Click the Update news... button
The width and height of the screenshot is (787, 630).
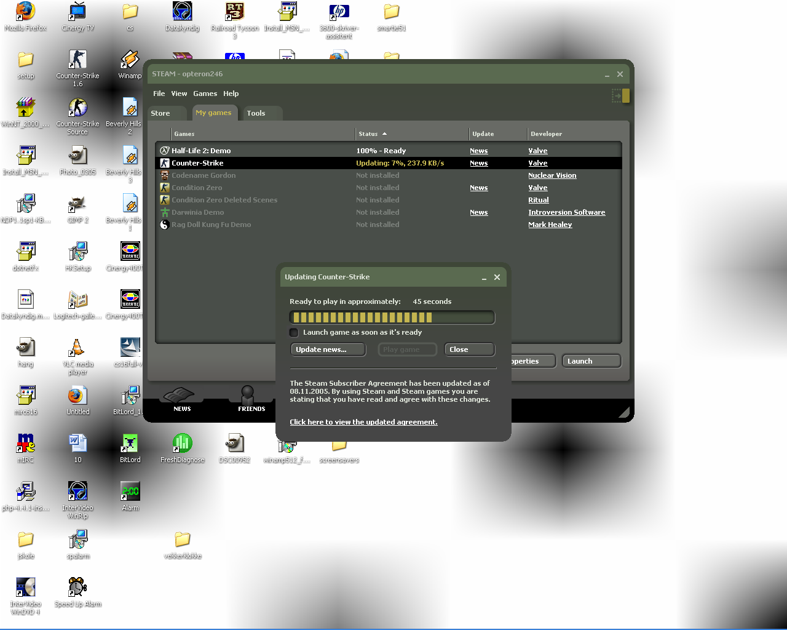click(x=328, y=349)
